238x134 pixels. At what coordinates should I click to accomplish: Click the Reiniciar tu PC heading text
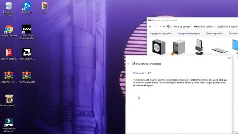pyautogui.click(x=142, y=73)
